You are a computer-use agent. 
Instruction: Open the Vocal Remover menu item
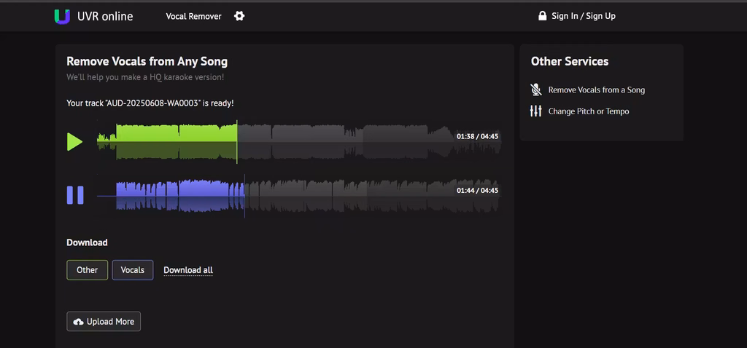coord(193,16)
